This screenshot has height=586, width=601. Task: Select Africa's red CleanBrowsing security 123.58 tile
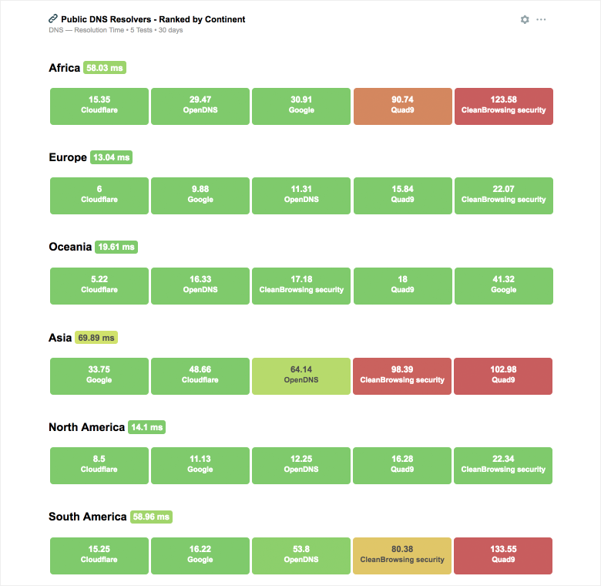(503, 106)
